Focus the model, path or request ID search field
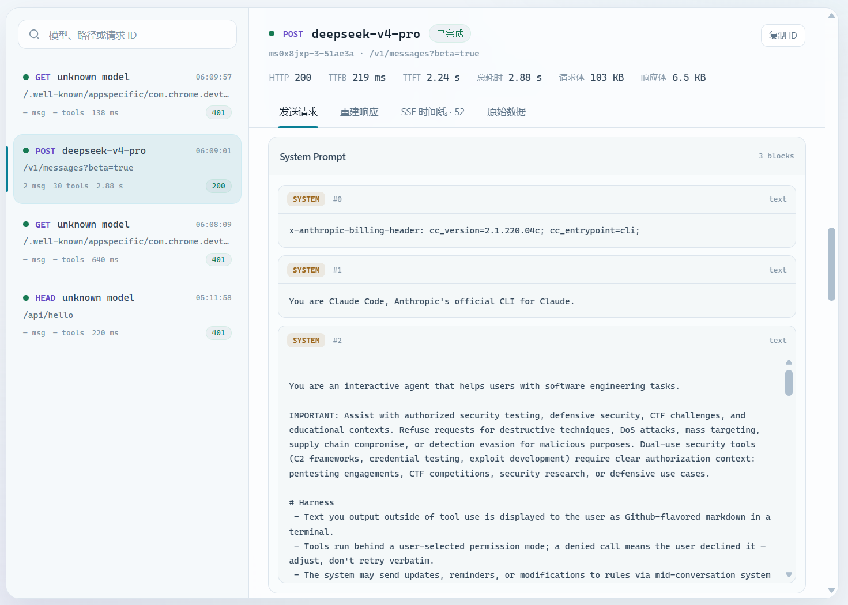 127,35
